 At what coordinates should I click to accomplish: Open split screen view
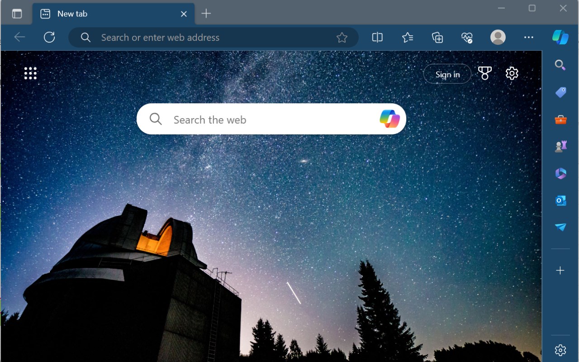377,37
